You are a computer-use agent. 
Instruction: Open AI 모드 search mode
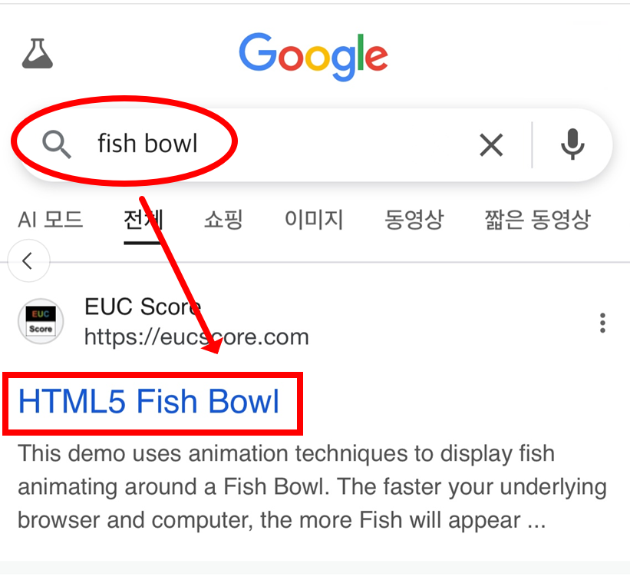pyautogui.click(x=51, y=220)
